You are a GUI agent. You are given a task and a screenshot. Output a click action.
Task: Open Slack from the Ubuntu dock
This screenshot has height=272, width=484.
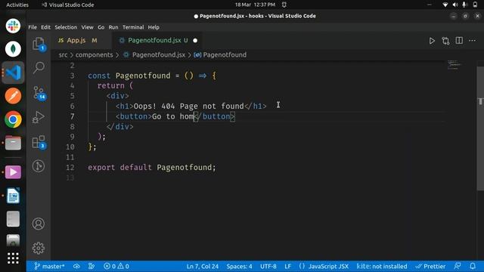point(13,26)
